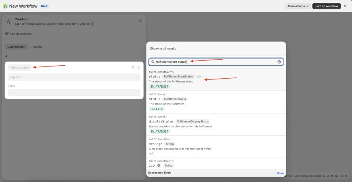
Task: Delete the condition with the trash icon
Action: tap(133, 68)
